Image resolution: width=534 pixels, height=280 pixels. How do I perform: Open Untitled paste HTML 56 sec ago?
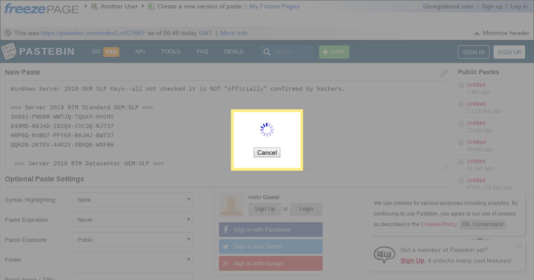click(x=476, y=180)
